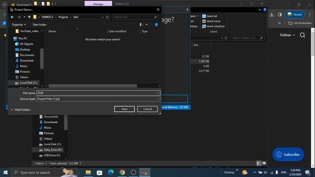Open File Explorer from taskbar
The width and height of the screenshot is (315, 177).
click(x=88, y=173)
